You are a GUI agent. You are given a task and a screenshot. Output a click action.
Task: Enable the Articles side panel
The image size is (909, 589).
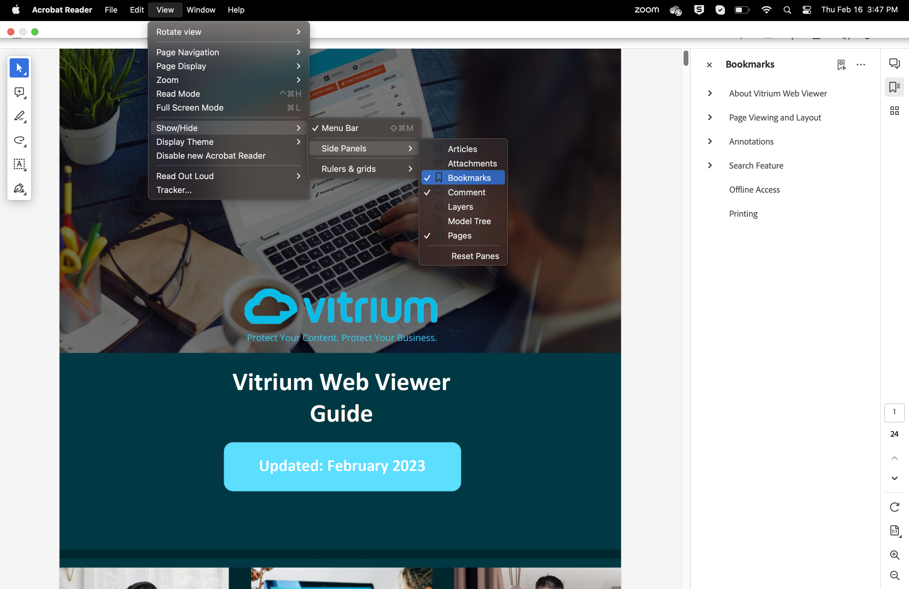(463, 149)
